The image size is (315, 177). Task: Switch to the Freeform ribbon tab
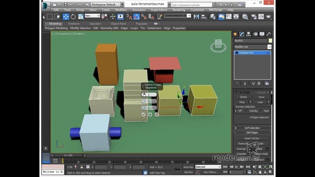pos(74,24)
